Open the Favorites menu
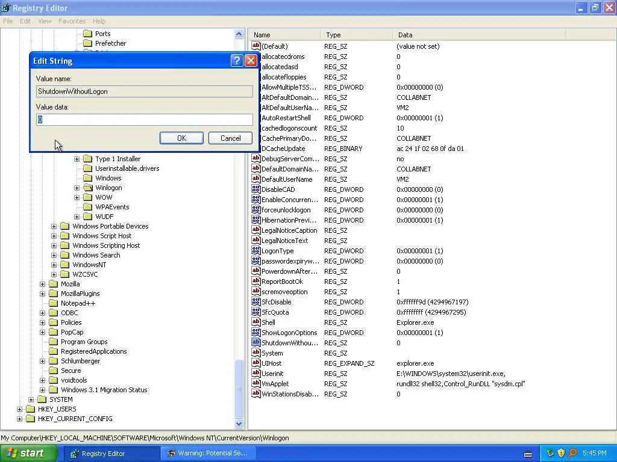This screenshot has width=617, height=462. [72, 21]
